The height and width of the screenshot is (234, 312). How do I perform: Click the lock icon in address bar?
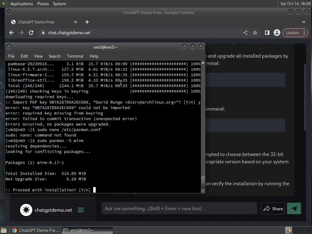[43, 33]
